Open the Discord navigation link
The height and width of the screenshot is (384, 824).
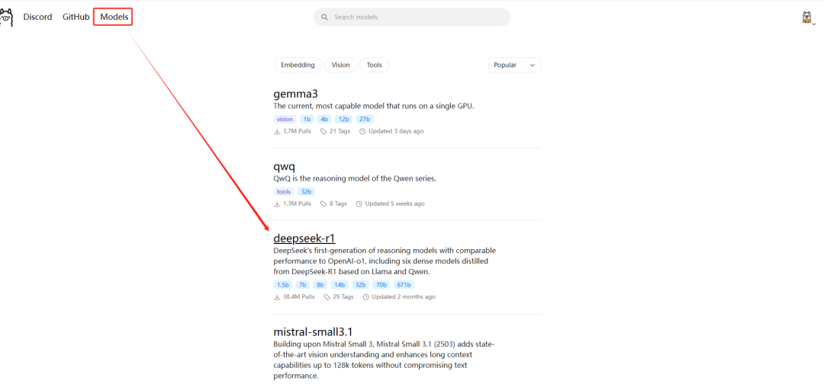click(37, 17)
